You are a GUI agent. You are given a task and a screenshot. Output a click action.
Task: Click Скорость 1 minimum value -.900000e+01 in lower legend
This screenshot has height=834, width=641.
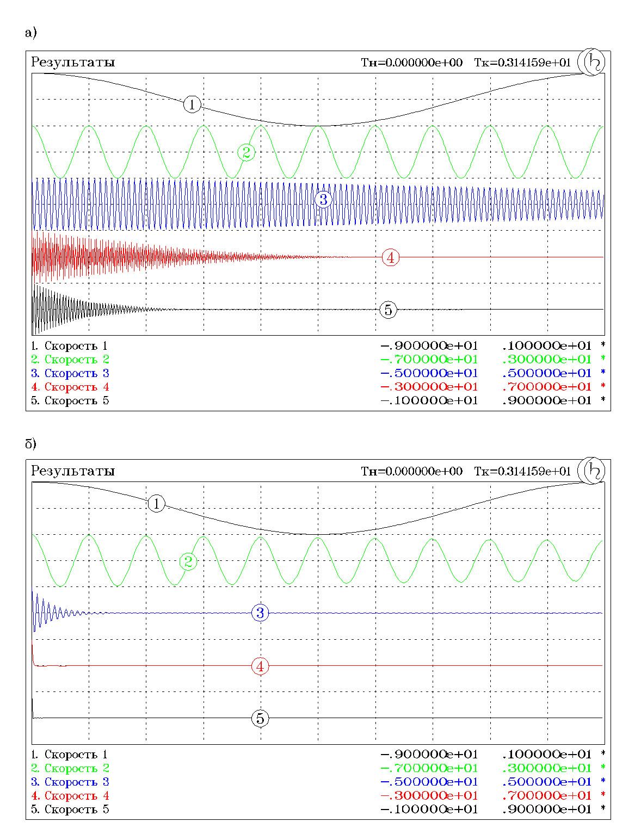click(429, 755)
